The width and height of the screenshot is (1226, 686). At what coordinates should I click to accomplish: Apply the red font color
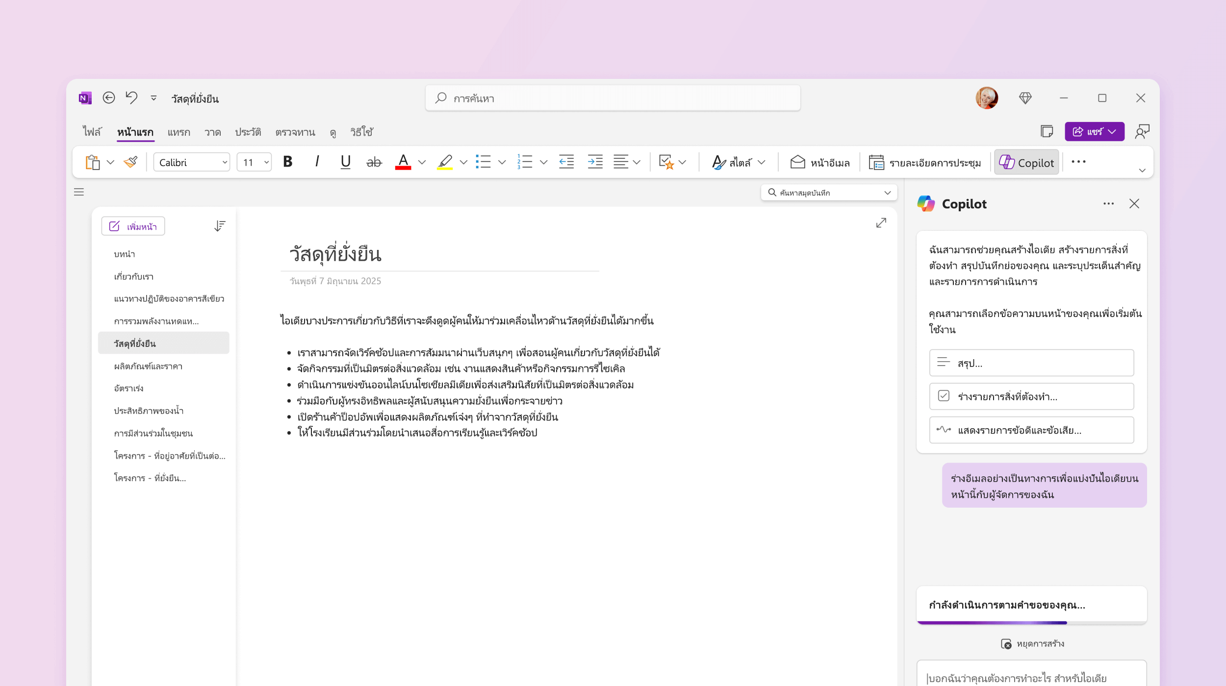[x=403, y=162]
